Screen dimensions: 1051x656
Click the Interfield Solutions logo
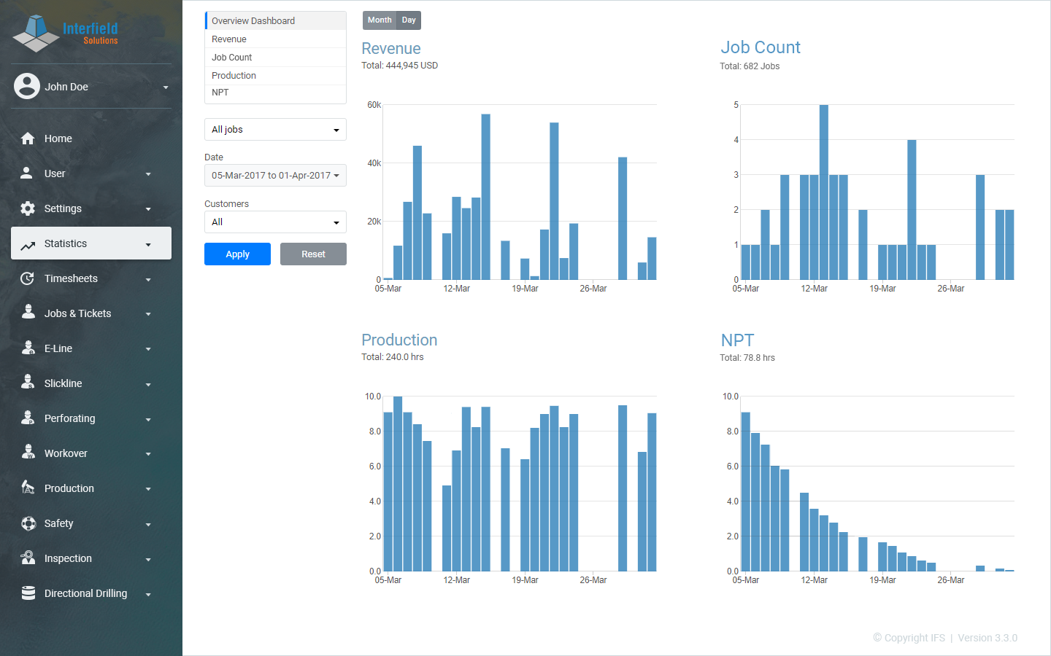(x=66, y=33)
